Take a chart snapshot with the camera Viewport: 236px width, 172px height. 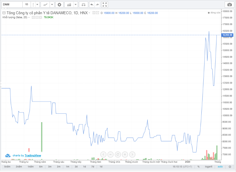(x=229, y=5)
